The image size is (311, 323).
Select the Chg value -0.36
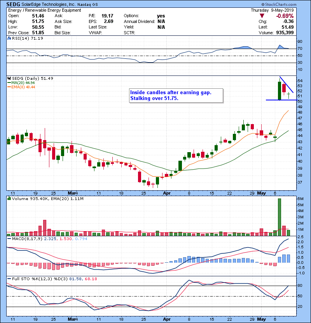(x=288, y=21)
